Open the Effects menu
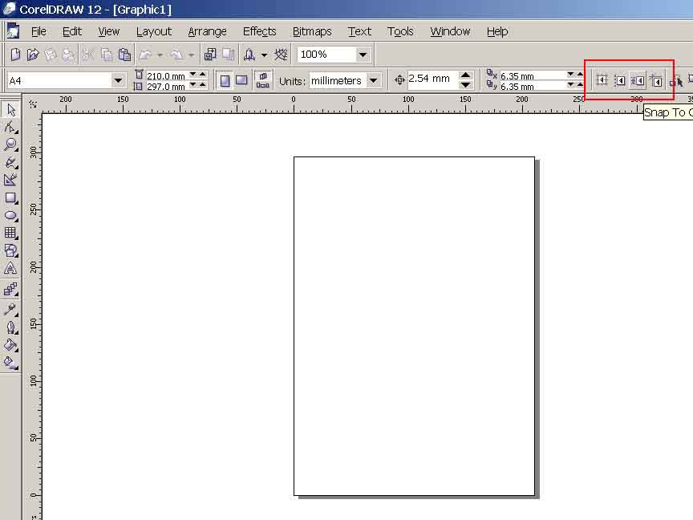693x520 pixels. (259, 31)
